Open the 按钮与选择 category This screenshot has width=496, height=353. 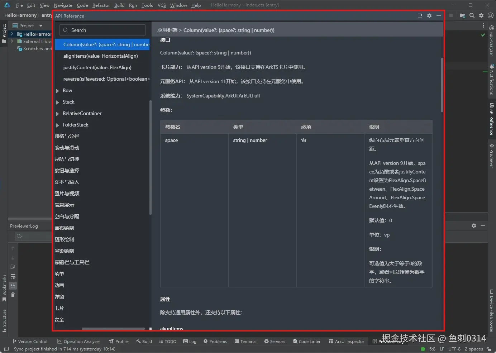tap(67, 171)
